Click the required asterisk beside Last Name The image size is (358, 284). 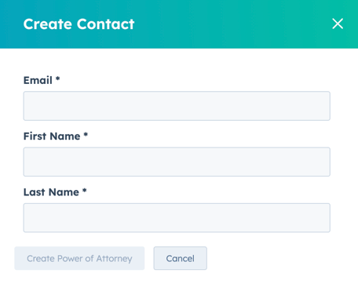84,191
